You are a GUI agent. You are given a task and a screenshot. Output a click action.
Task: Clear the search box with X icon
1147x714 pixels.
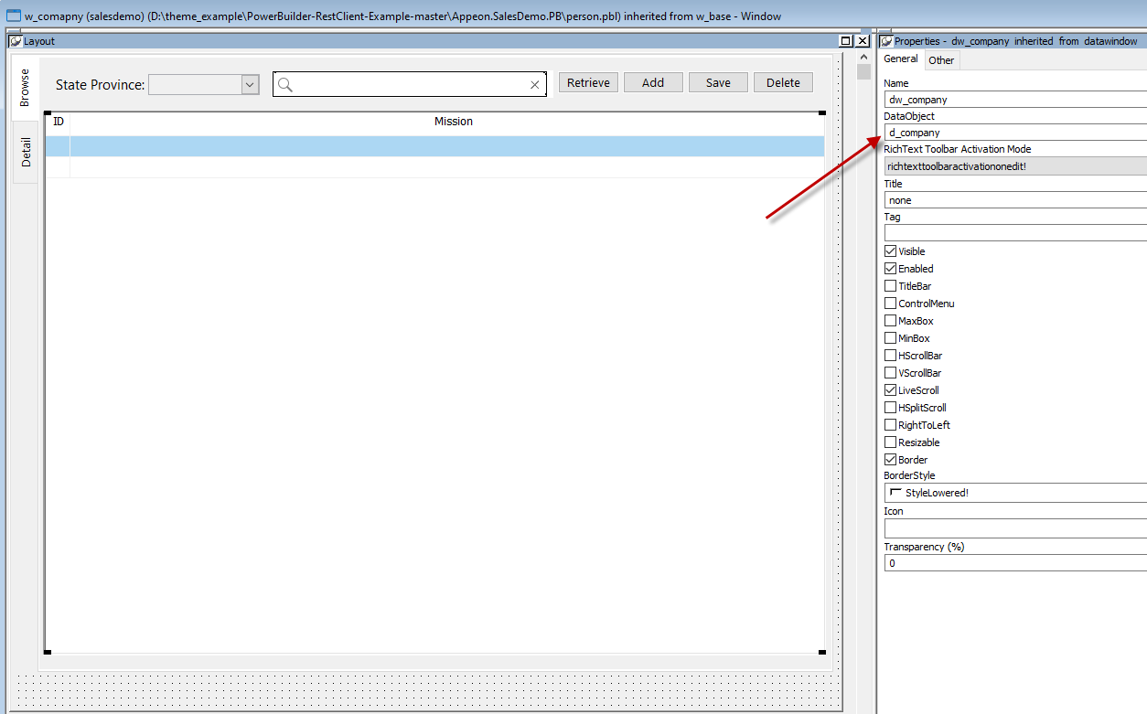(x=535, y=85)
